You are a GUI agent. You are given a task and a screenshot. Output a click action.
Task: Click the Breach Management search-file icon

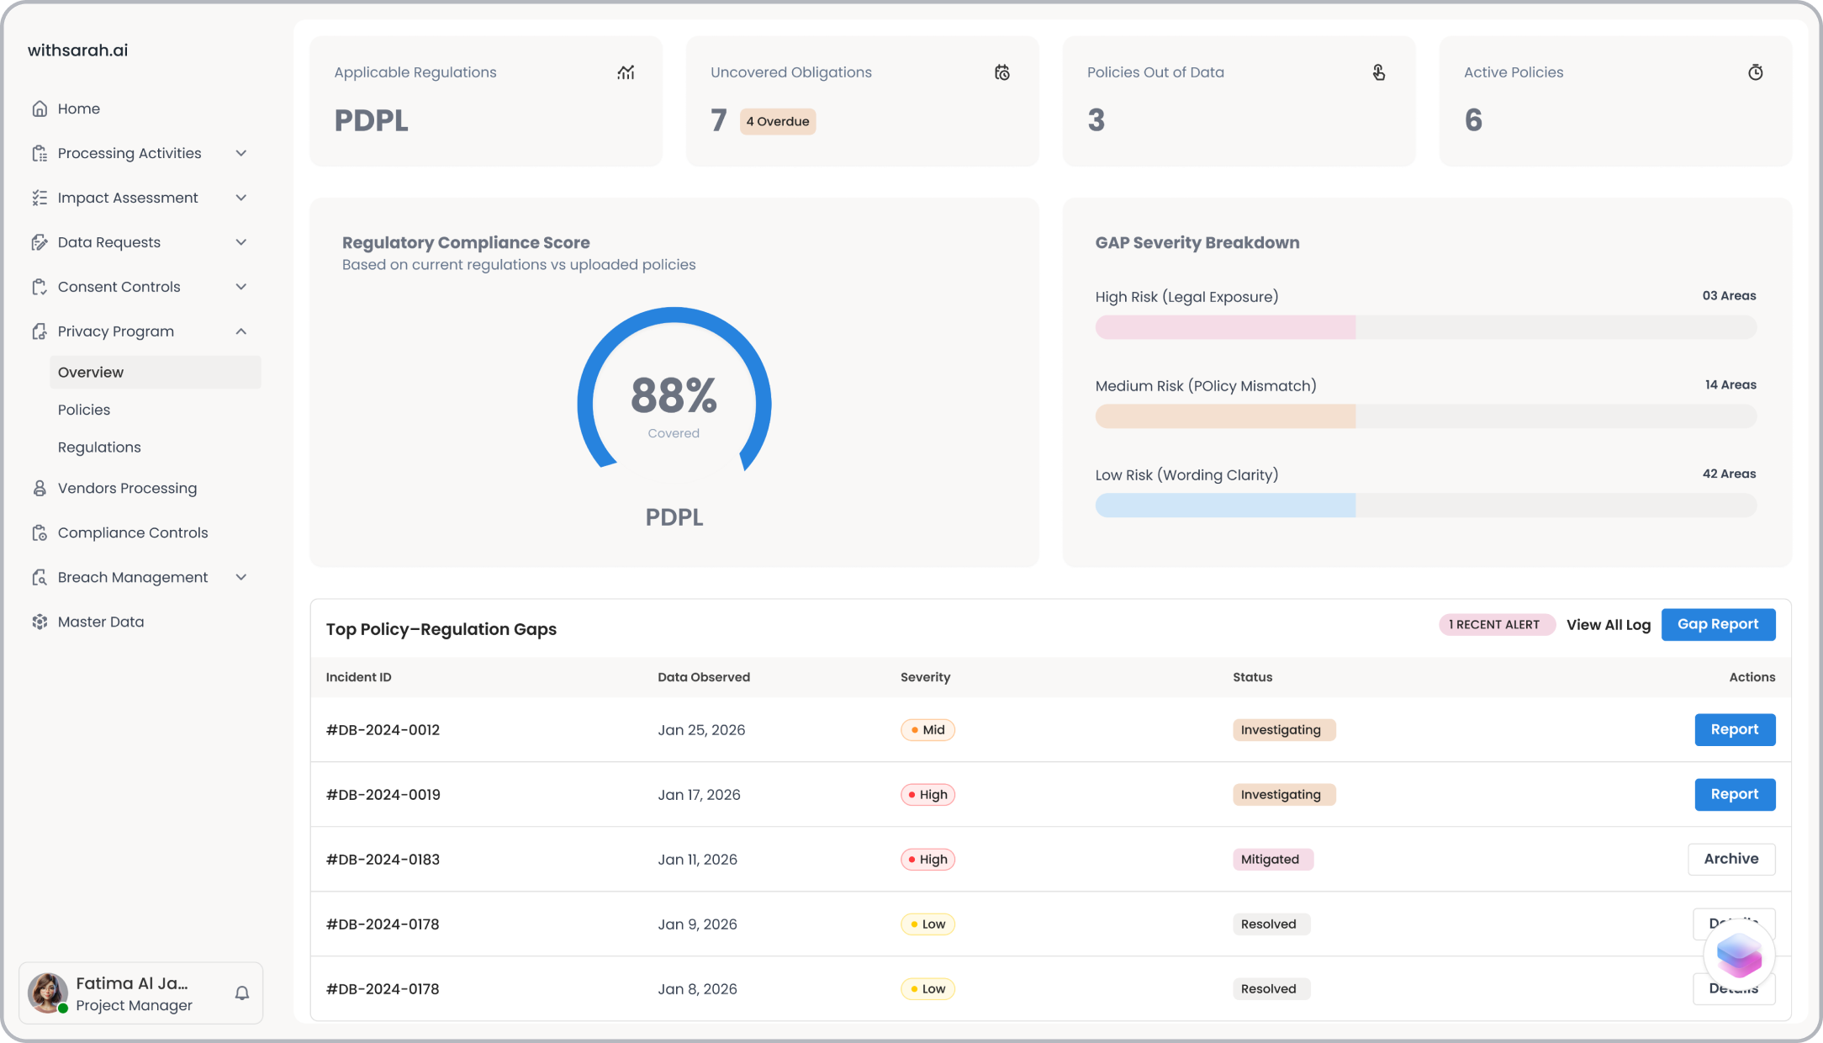(40, 577)
